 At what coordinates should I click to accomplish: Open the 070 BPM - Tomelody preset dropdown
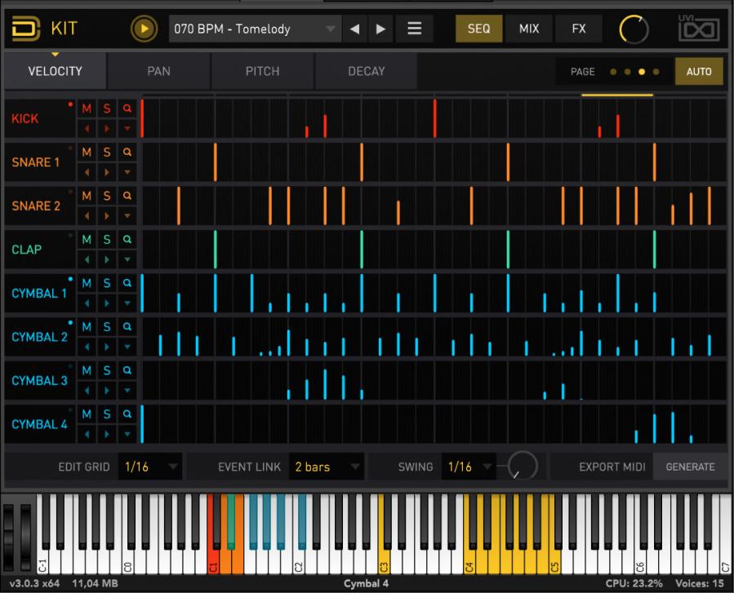click(254, 29)
